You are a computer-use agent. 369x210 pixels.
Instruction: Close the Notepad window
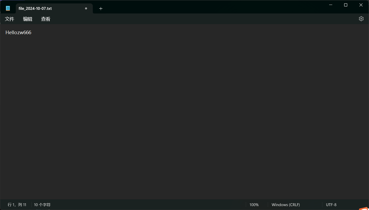(361, 5)
